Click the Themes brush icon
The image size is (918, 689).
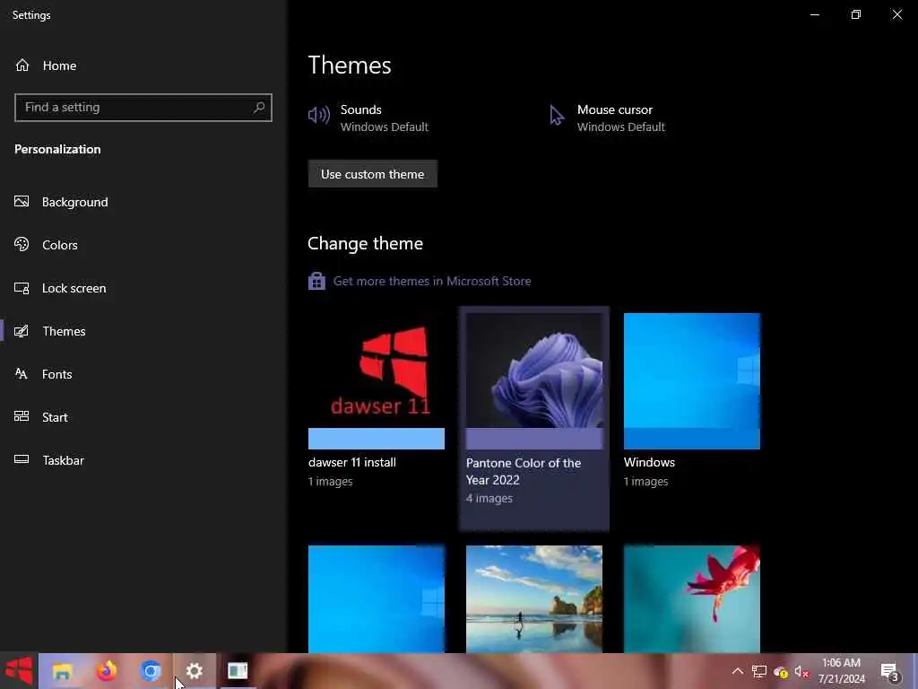click(x=22, y=331)
